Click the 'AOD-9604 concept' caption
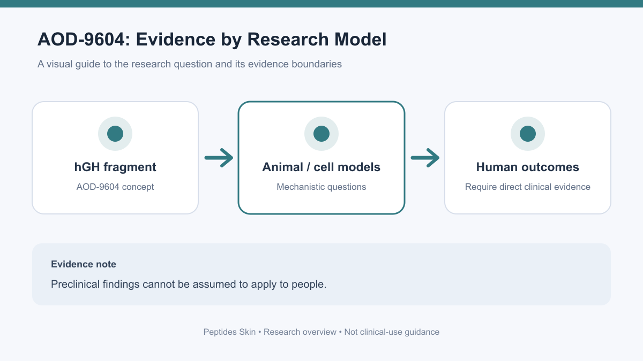Screen dimensions: 643x361 (115, 187)
